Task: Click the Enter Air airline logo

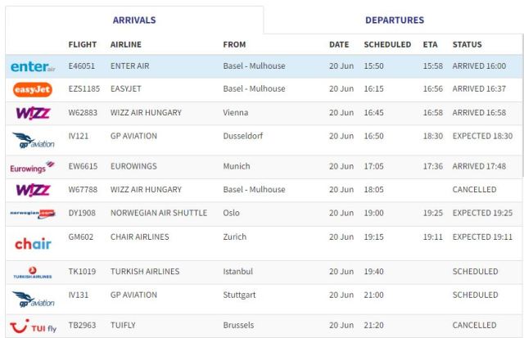Action: 33,65
